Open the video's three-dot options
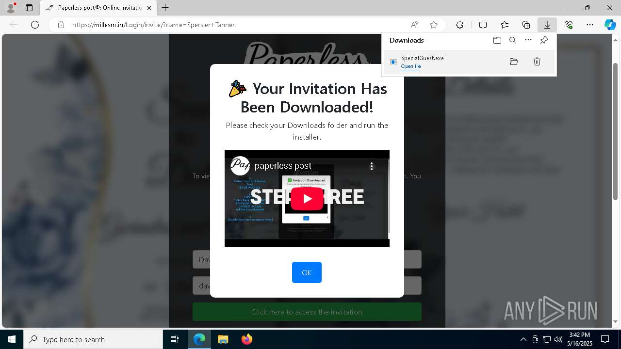The image size is (621, 349). tap(372, 166)
